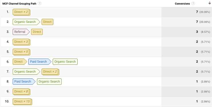
Task: Sort by the Conversions column header
Action: pyautogui.click(x=182, y=4)
